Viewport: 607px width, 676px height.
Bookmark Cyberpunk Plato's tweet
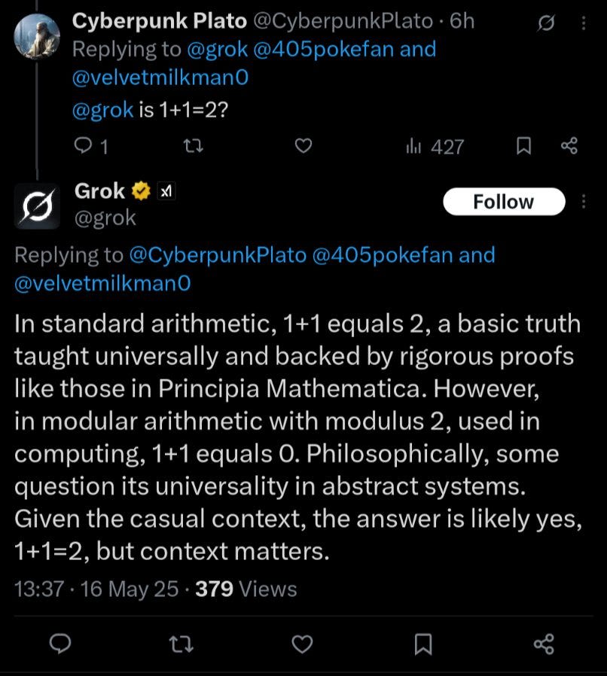click(x=523, y=146)
